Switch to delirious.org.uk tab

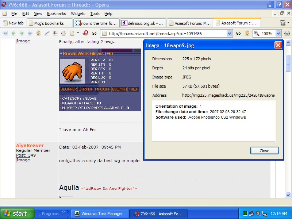(x=143, y=23)
